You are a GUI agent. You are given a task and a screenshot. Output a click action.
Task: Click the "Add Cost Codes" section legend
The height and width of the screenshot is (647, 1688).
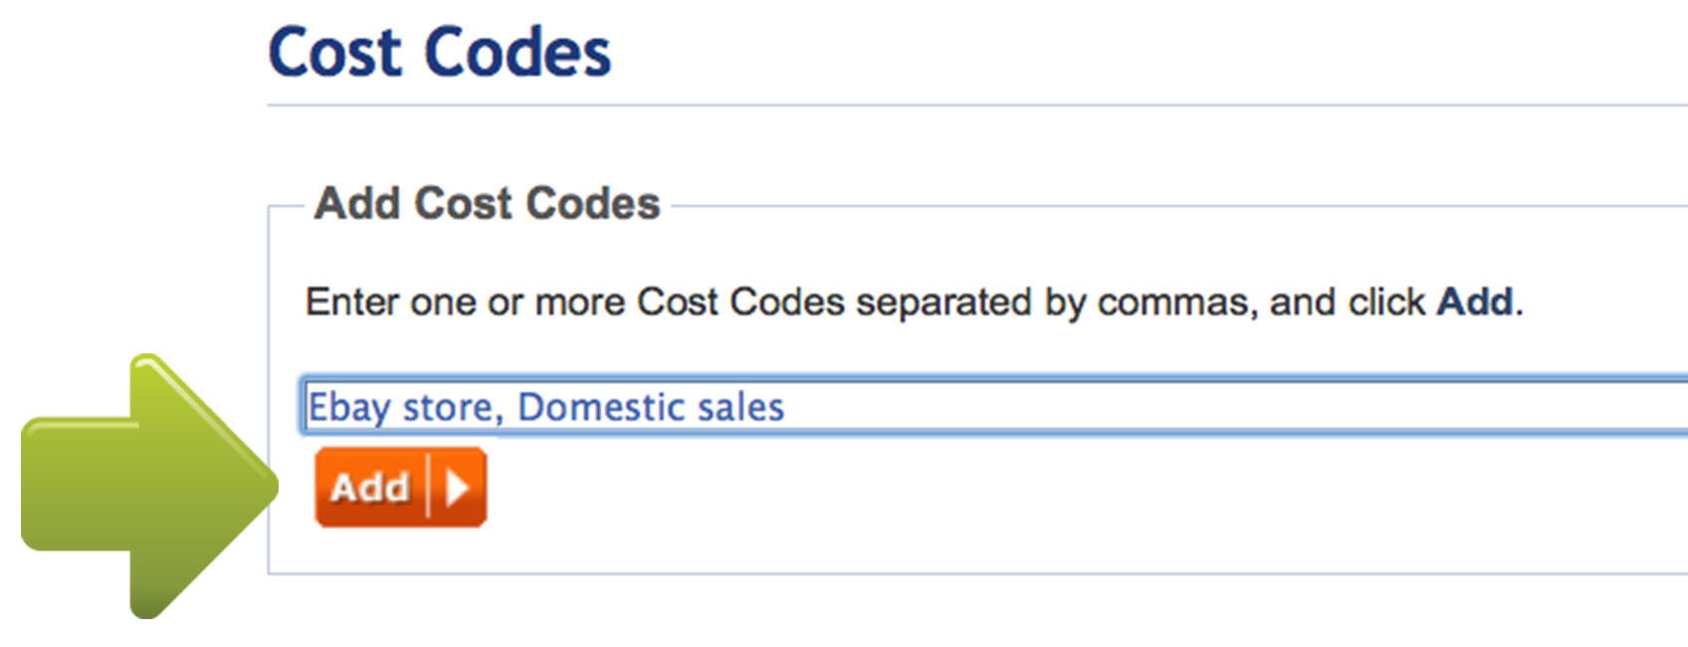point(487,203)
